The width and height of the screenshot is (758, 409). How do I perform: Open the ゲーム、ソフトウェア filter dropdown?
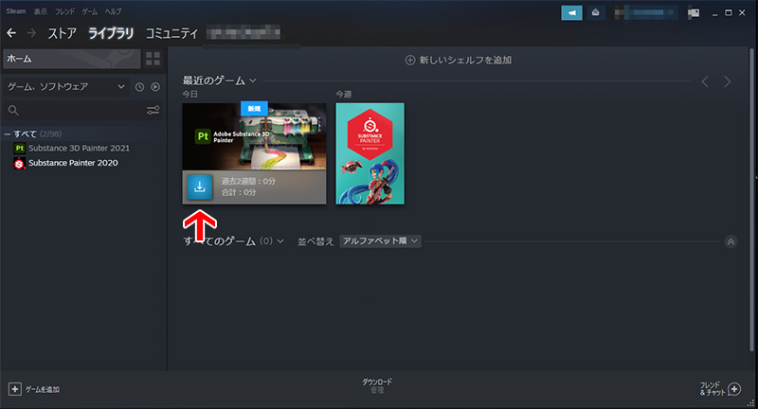[x=66, y=87]
